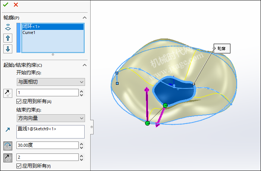Click the direction vector box 直线1@Sketch9<1>
This screenshot has width=261, height=171.
[x=50, y=132]
